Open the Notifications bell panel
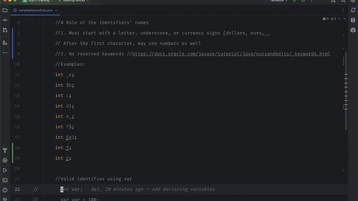This screenshot has width=358, height=201. 353,10
